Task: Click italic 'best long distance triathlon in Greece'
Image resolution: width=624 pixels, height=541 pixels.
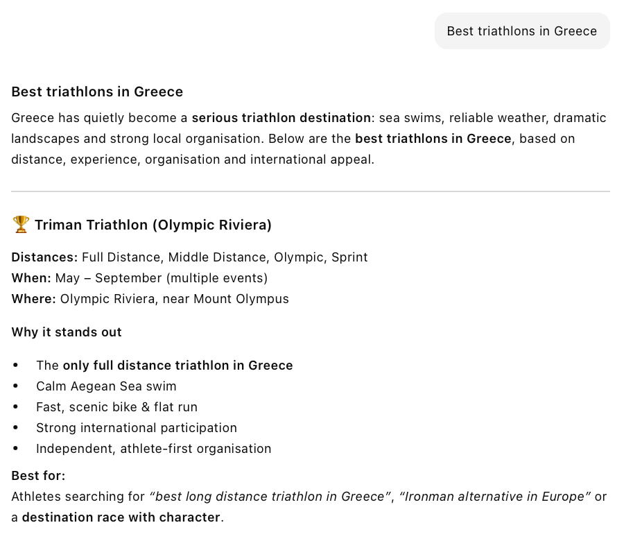Action: click(270, 497)
